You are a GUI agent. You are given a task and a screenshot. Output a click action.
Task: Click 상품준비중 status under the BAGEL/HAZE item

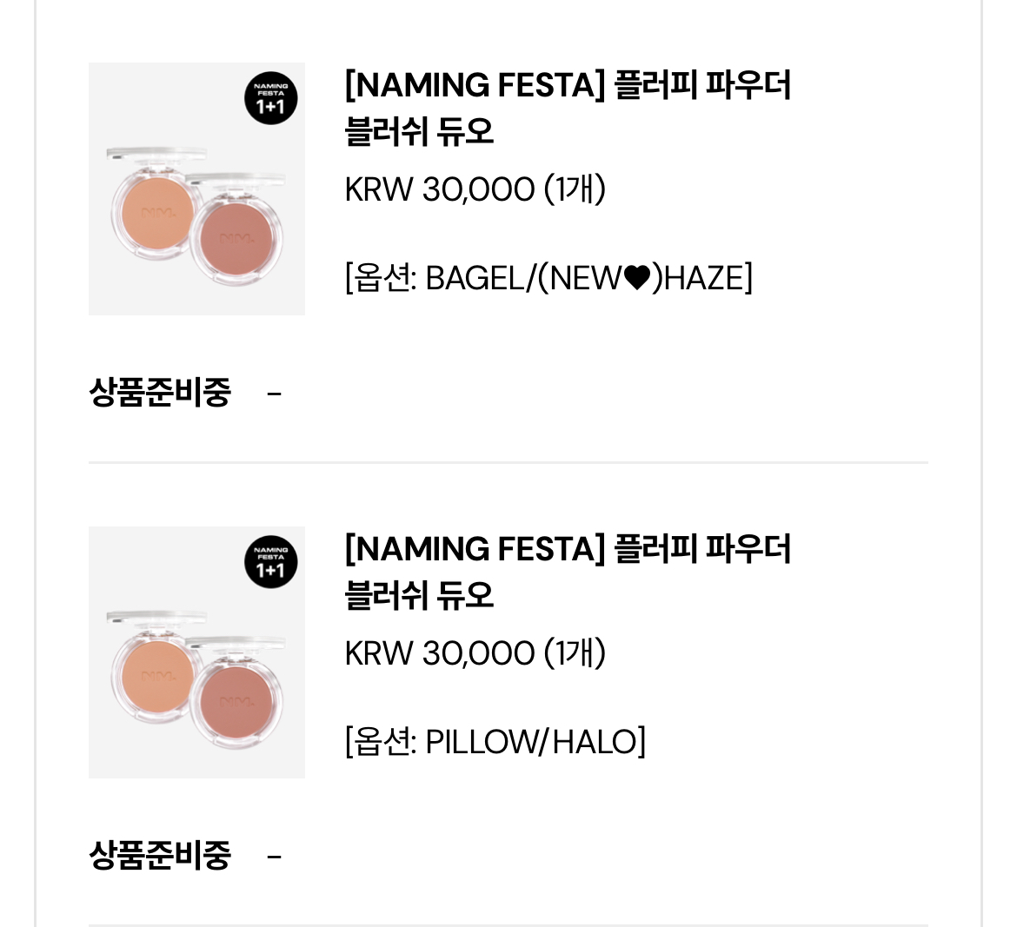pos(160,393)
